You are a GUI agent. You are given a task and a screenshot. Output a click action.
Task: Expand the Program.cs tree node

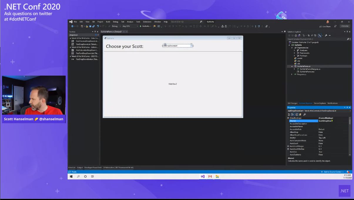click(292, 74)
